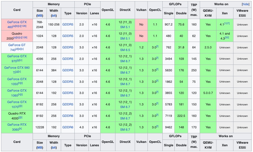Open footnote [k] on the RTX 3060 card

20,129
